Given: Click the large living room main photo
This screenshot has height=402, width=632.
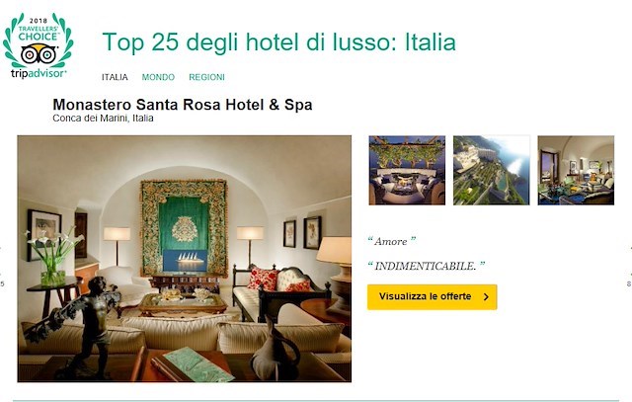Looking at the screenshot, I should pos(185,259).
